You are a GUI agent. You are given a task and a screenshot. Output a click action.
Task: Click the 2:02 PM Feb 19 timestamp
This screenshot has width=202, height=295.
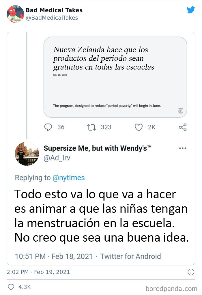click(x=38, y=272)
